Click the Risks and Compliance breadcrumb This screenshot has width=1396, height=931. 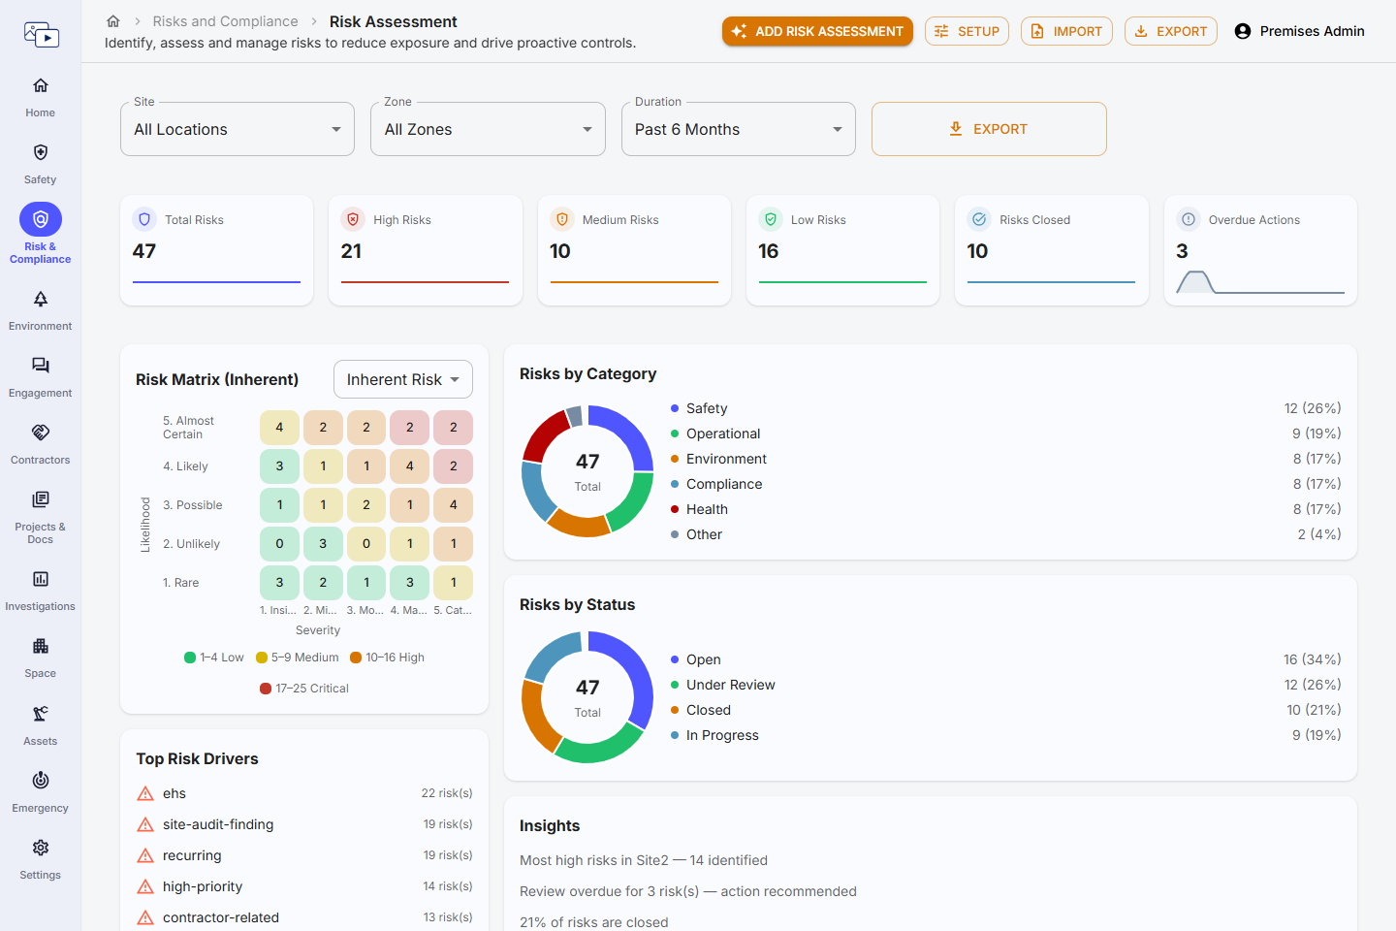(x=225, y=21)
